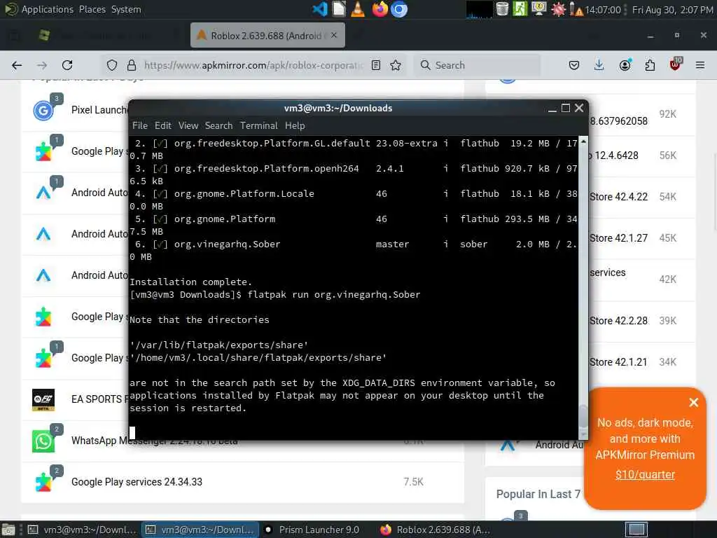Click the Store 42.4.22 list entry
Image resolution: width=717 pixels, height=538 pixels.
pos(619,197)
